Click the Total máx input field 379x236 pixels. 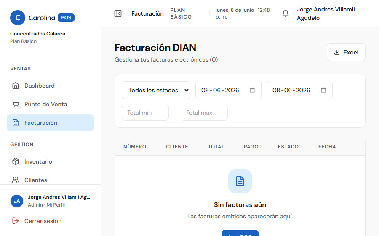click(204, 113)
